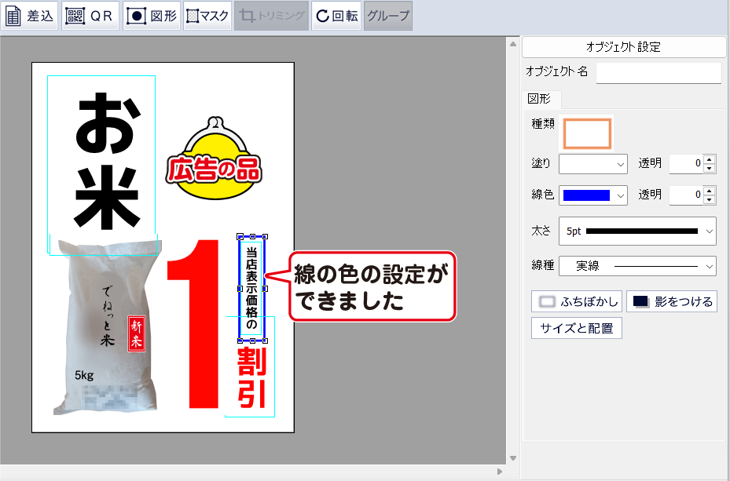Click the グループ (group) toolbar button
The height and width of the screenshot is (481, 730).
pyautogui.click(x=388, y=16)
